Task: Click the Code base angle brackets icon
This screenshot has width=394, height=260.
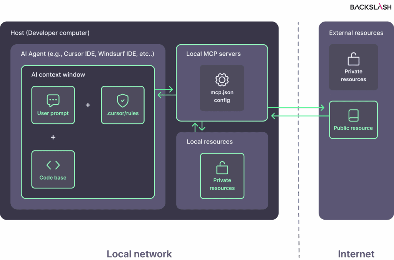Action: click(53, 165)
